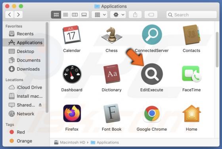Screen dimensions: 222x149
Task: Open the Home app icon
Action: pos(191,113)
